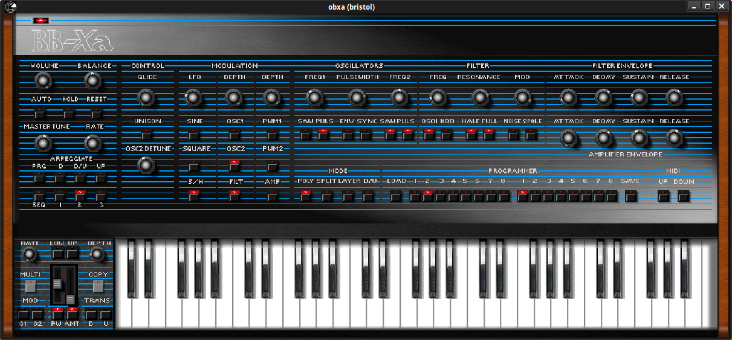This screenshot has height=340, width=732.
Task: Select bank 3 button after LOAD
Action: tap(441, 196)
